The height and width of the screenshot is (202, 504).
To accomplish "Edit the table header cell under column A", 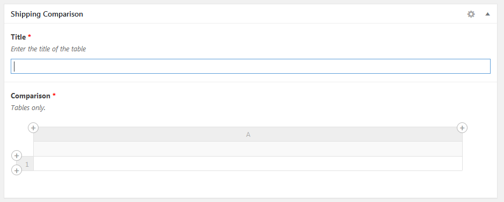I will tap(248, 149).
